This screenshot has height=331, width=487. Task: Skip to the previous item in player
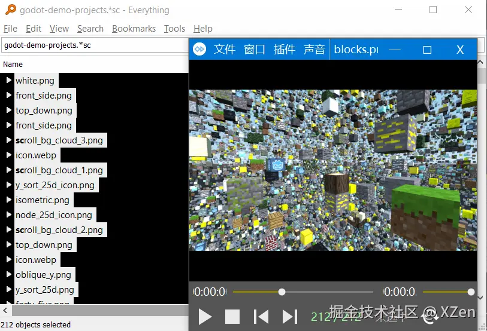(261, 317)
